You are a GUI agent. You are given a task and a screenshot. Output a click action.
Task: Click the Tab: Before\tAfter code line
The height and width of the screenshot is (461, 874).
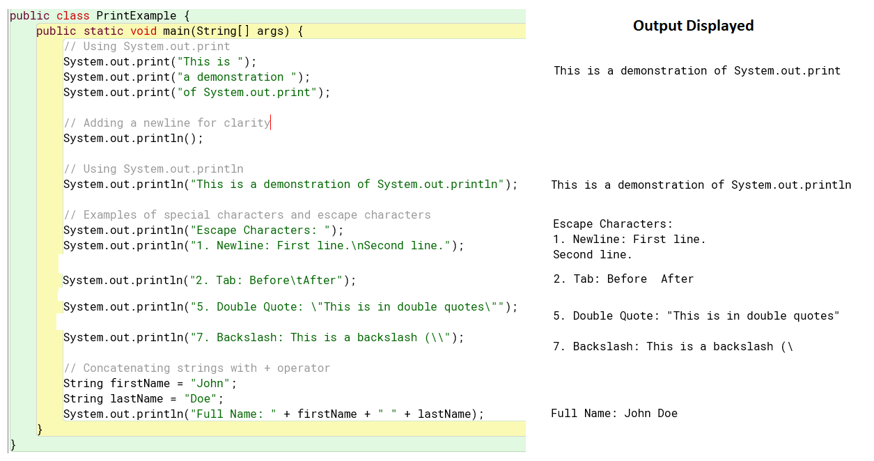click(210, 280)
